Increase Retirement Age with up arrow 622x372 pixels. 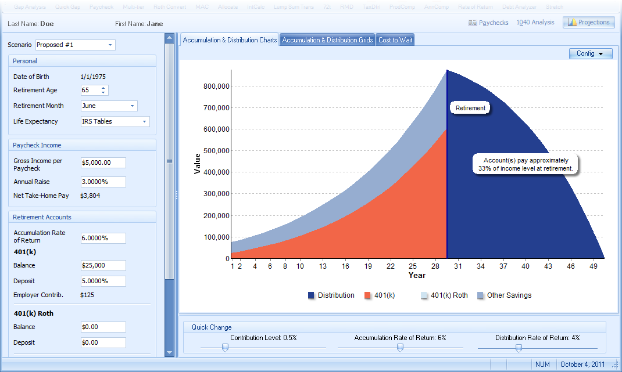[103, 88]
